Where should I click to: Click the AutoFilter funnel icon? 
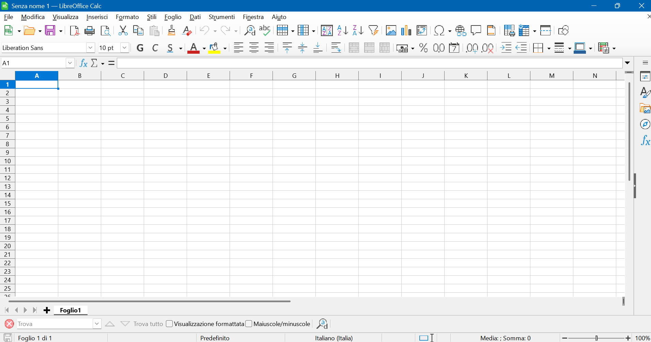click(x=373, y=31)
